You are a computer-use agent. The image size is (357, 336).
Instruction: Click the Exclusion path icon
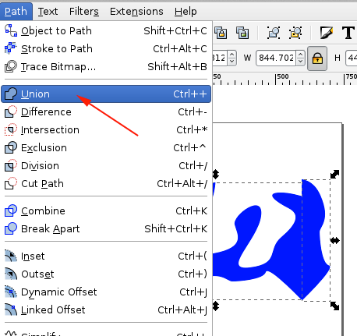coord(11,147)
